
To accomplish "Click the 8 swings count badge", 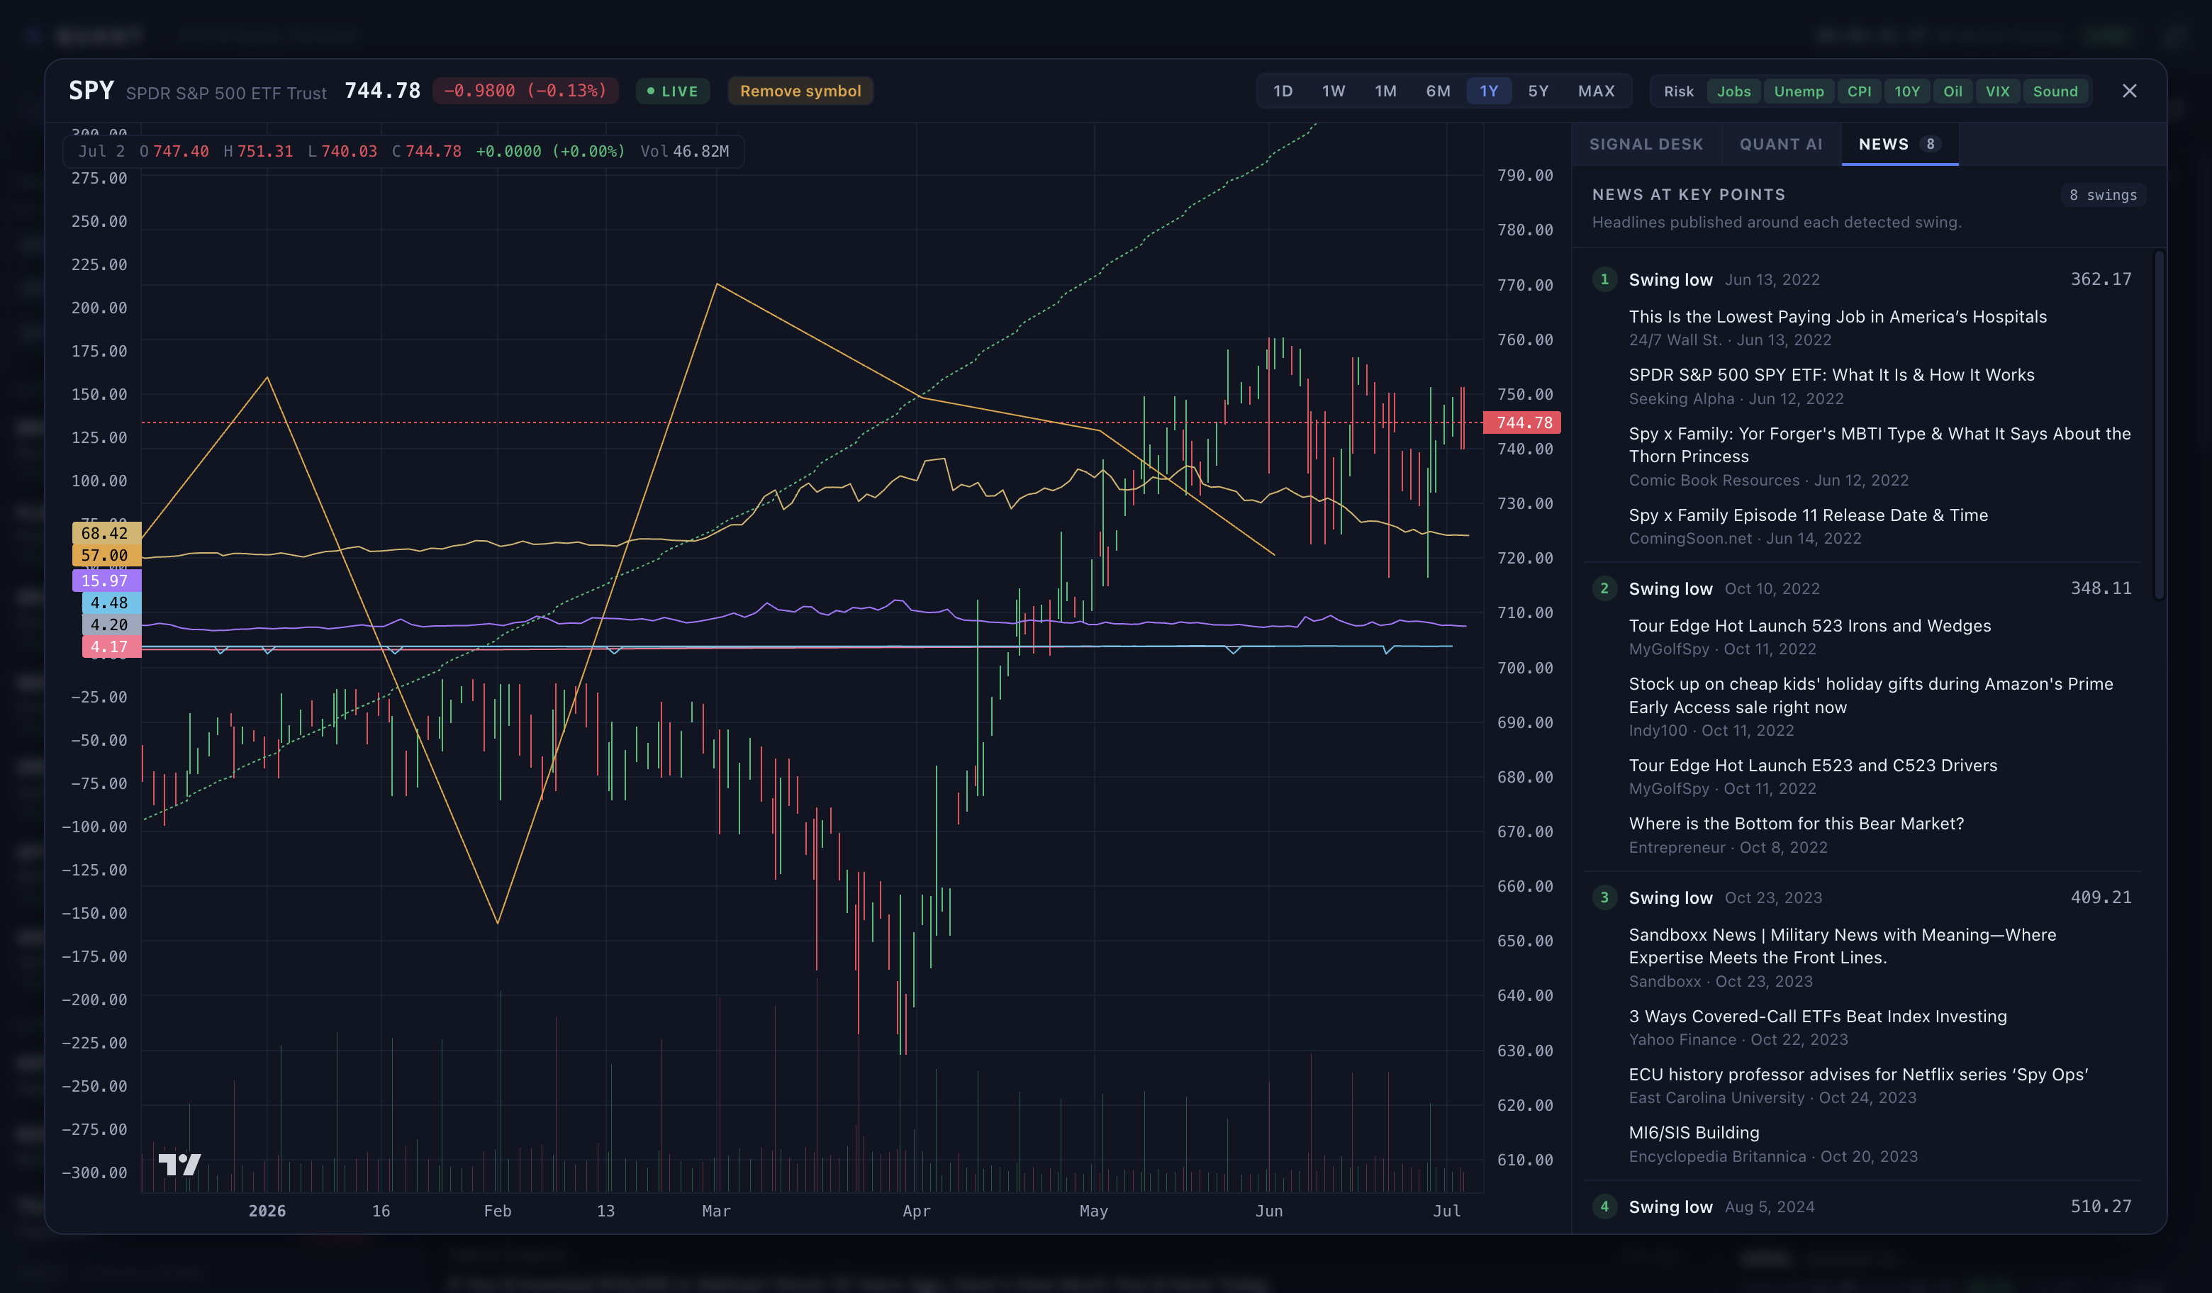I will (2102, 195).
